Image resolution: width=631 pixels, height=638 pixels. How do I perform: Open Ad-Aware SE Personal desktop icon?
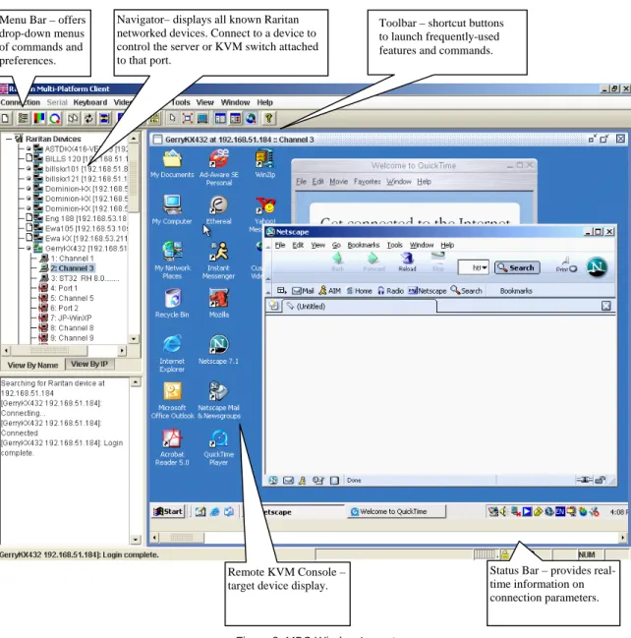(x=219, y=168)
